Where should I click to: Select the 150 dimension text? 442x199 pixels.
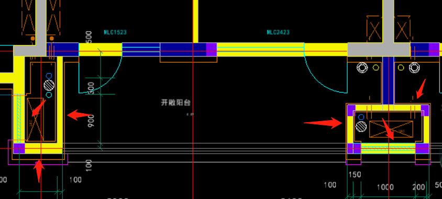(x=355, y=174)
